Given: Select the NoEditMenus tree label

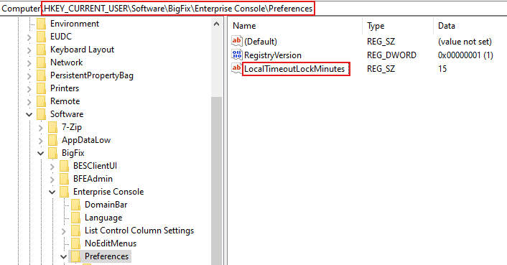Looking at the screenshot, I should point(111,243).
